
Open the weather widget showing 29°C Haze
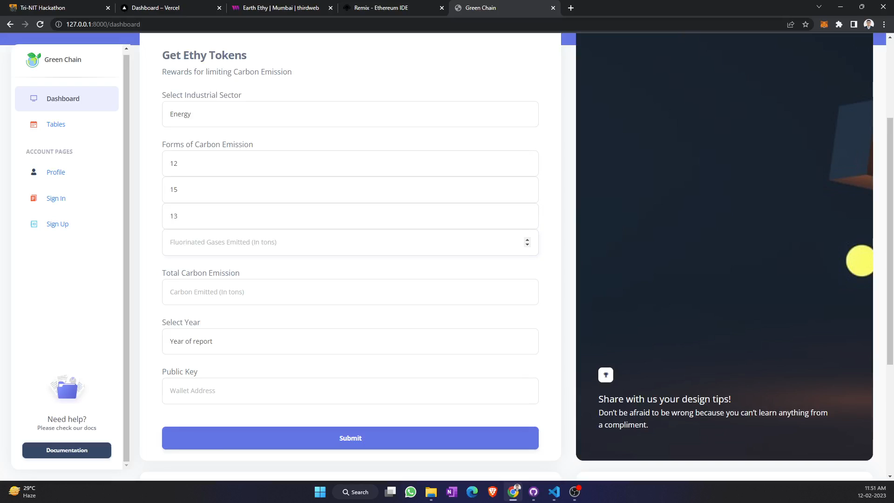(x=22, y=492)
